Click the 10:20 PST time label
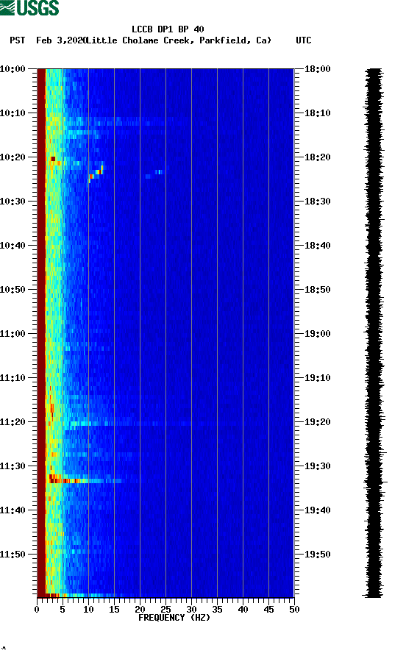406x656 pixels. pos(13,157)
